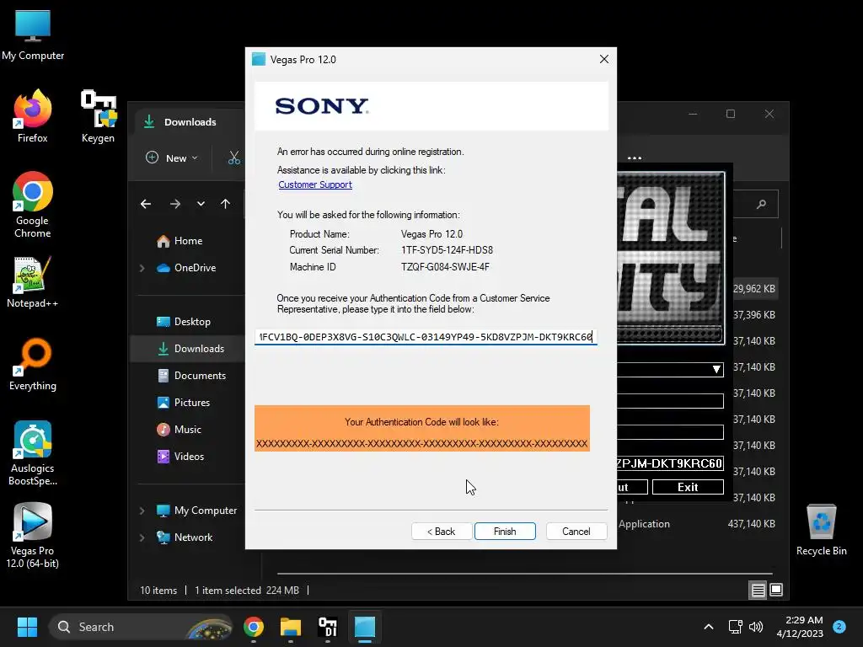Open the Windows Start menu
This screenshot has height=647, width=863.
[x=27, y=627]
